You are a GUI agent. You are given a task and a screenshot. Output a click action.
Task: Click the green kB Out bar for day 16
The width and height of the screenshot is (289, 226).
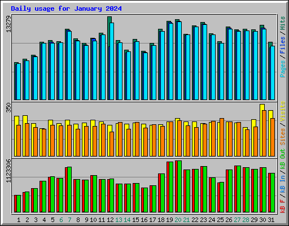click(146, 200)
